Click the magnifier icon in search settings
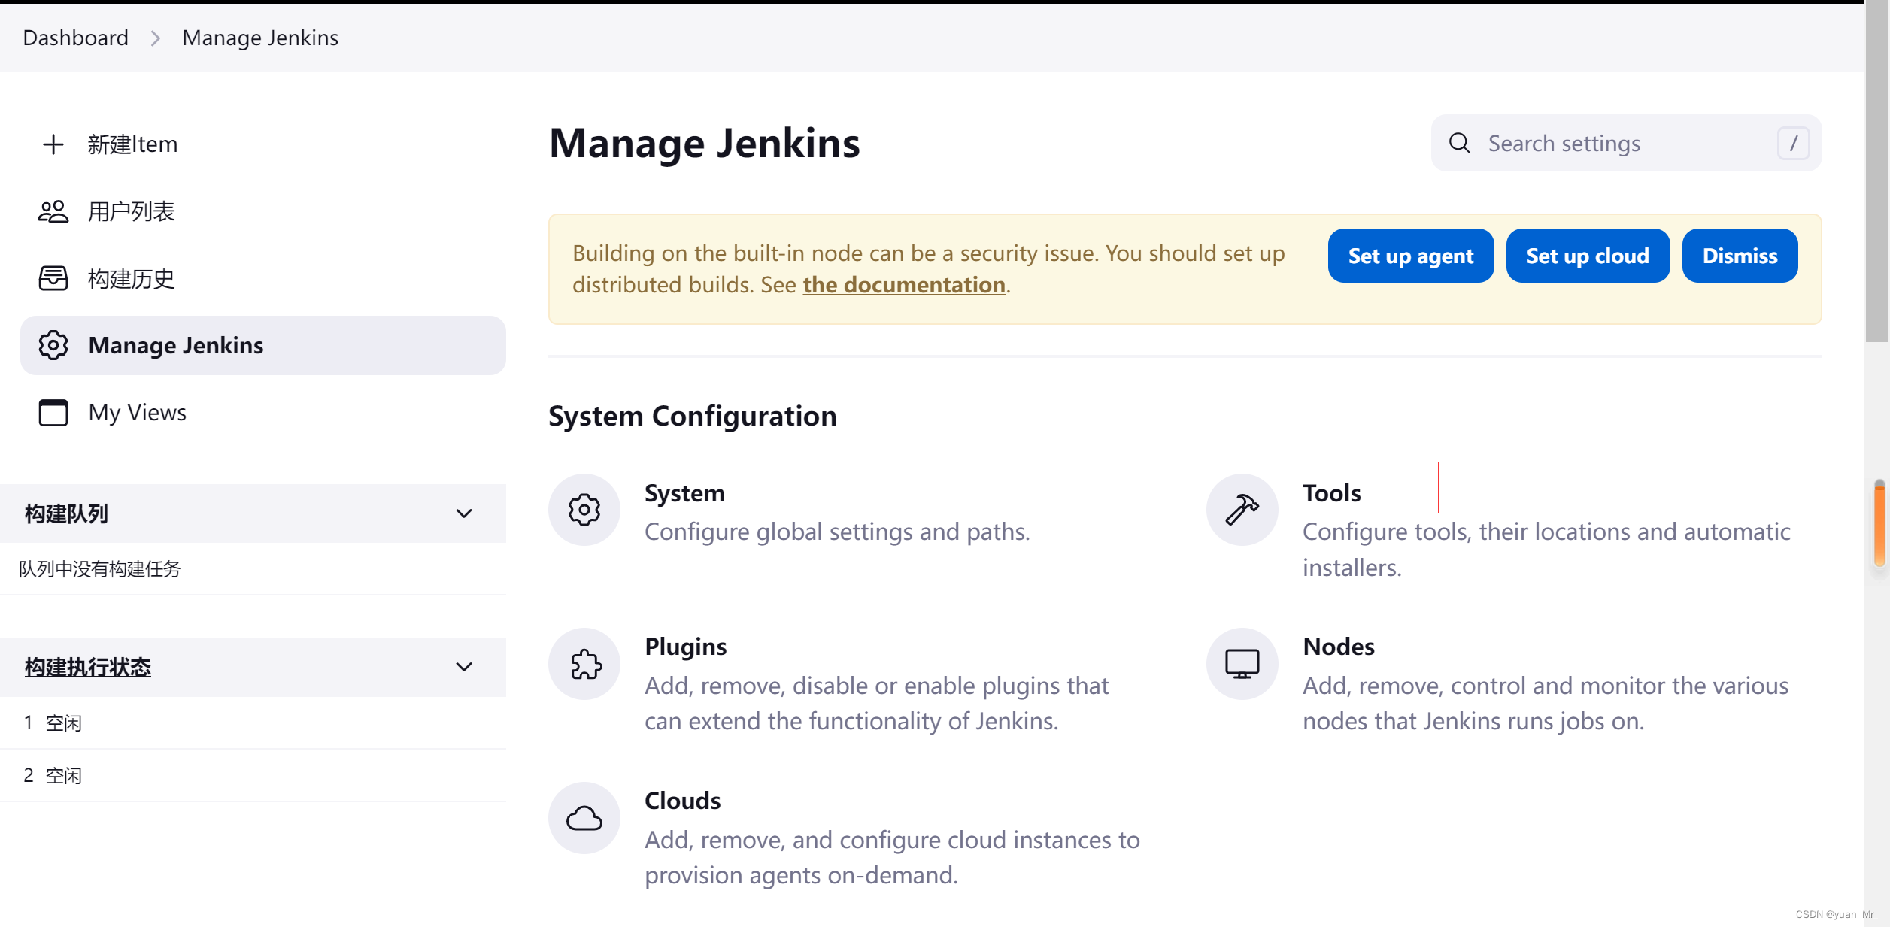 pos(1459,143)
